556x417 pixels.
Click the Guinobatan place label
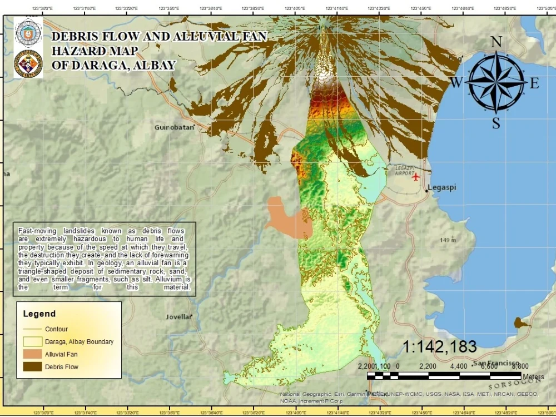click(x=173, y=127)
